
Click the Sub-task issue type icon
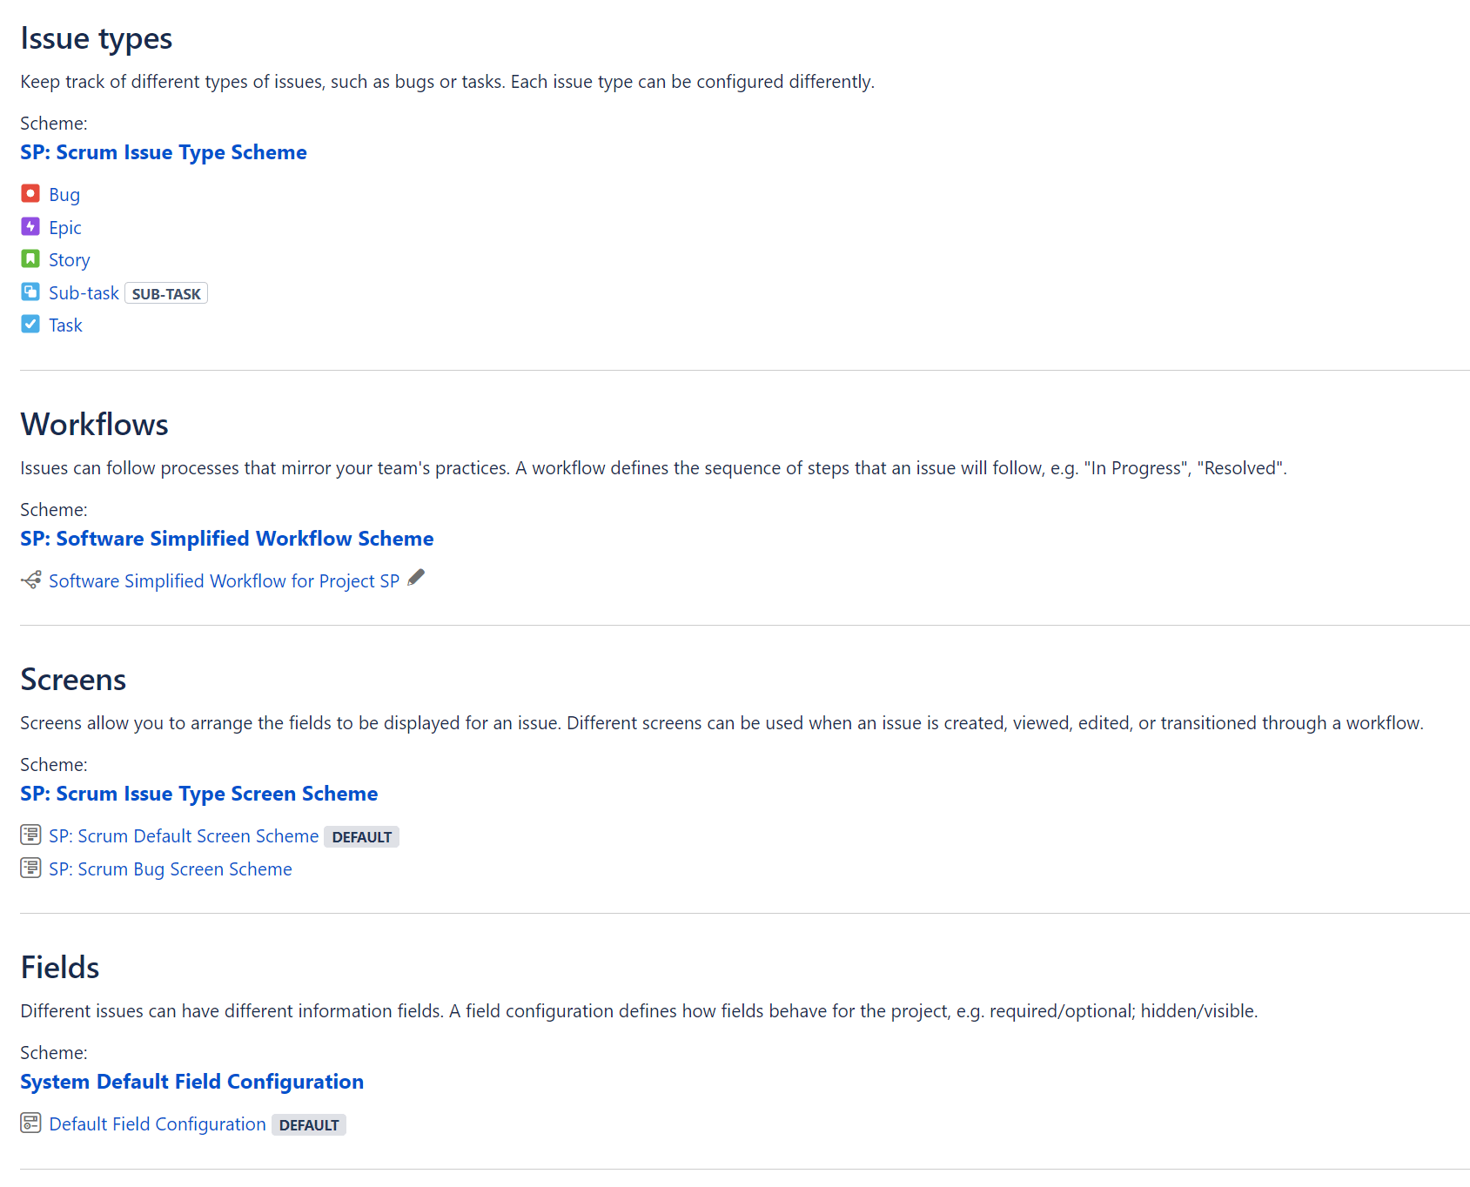(x=30, y=292)
